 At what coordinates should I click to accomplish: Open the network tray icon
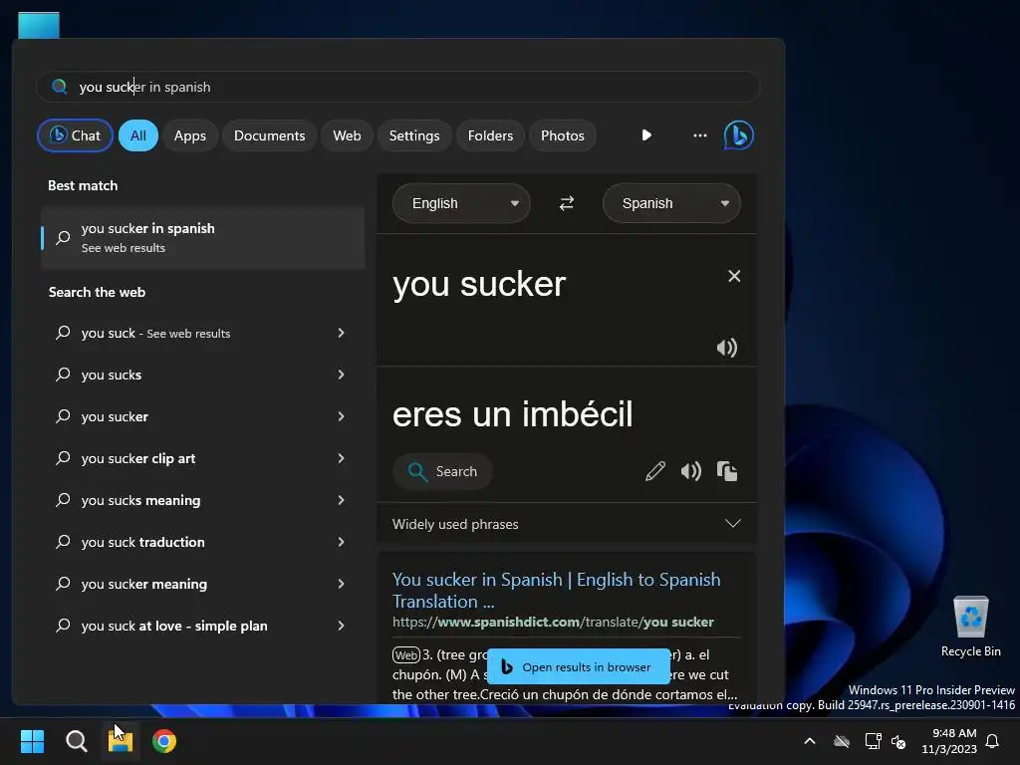873,741
